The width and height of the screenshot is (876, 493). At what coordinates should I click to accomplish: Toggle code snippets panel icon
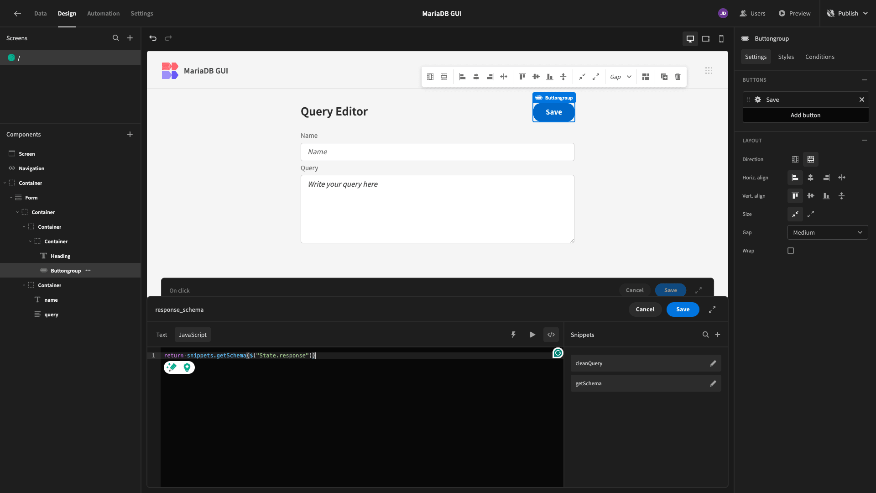551,335
